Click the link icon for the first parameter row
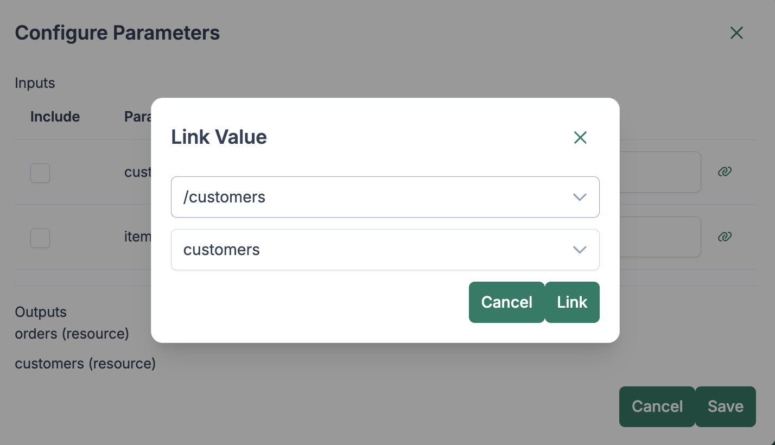 [725, 171]
